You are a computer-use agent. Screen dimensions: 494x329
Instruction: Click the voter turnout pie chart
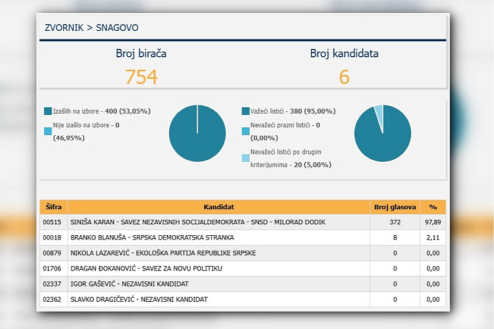tap(197, 133)
